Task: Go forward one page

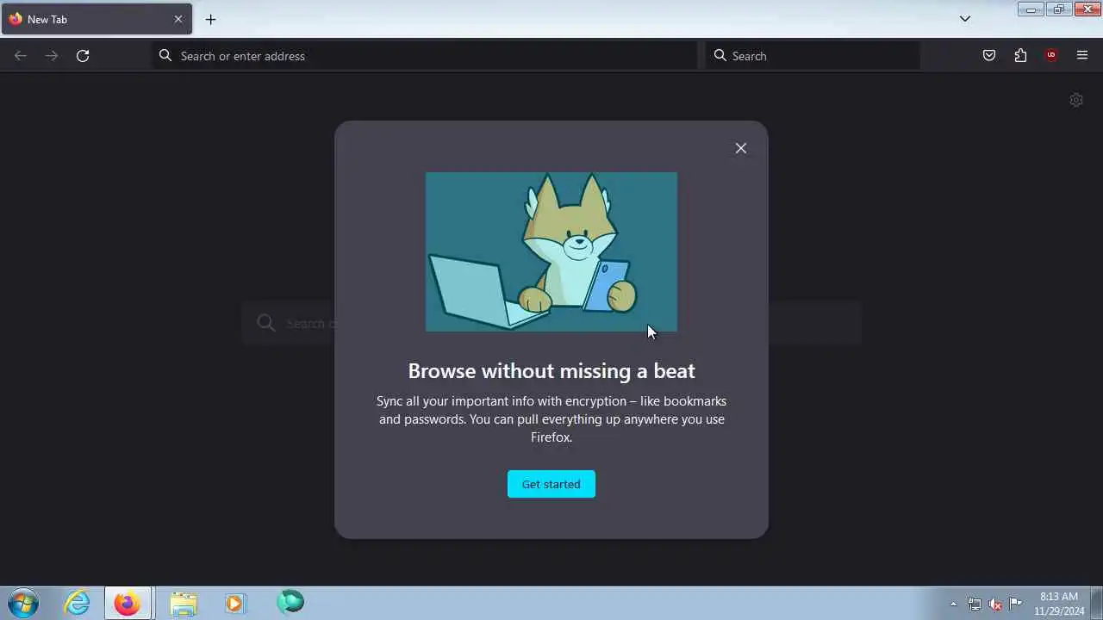Action: point(52,56)
